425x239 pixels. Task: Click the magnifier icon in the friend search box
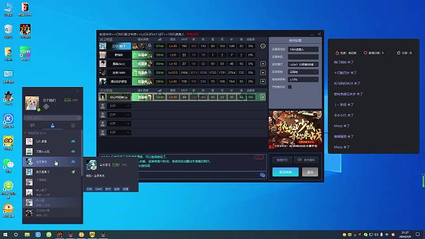pos(78,118)
